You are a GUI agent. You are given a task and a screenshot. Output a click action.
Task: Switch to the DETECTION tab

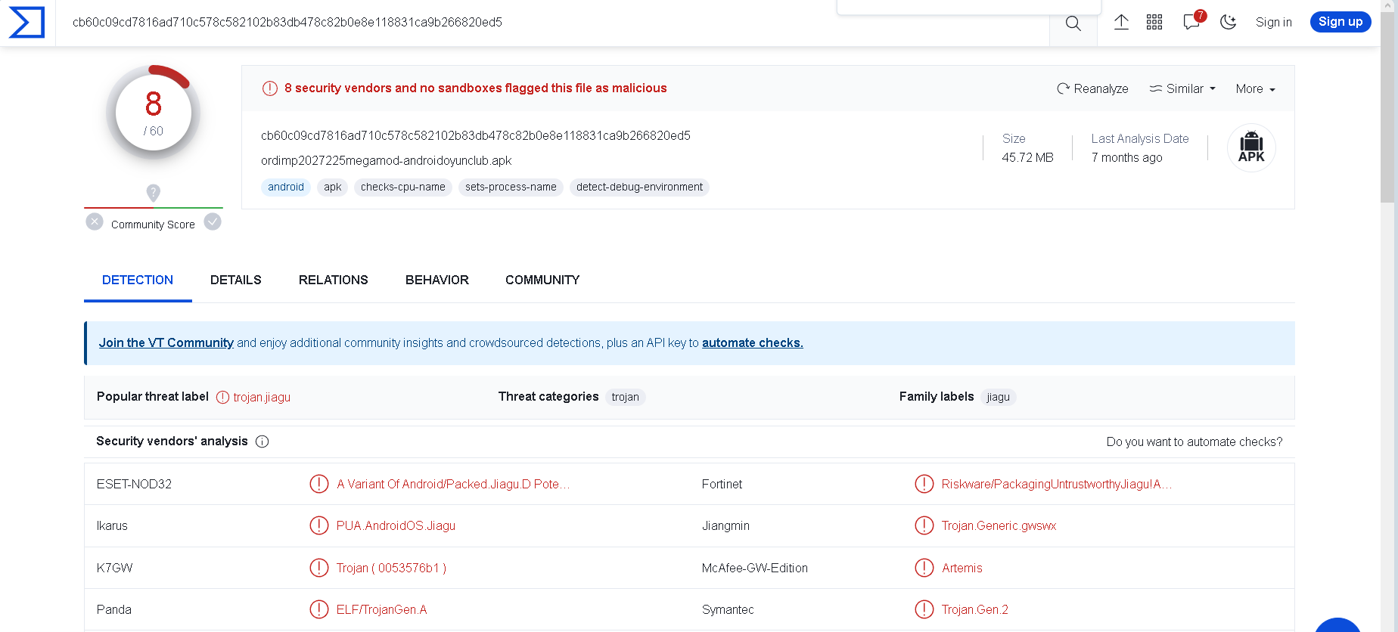tap(138, 280)
